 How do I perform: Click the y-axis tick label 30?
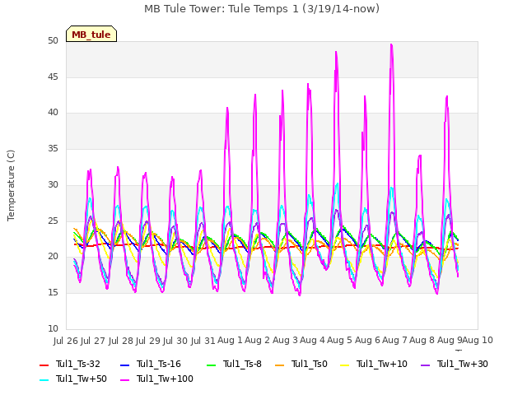pyautogui.click(x=53, y=184)
